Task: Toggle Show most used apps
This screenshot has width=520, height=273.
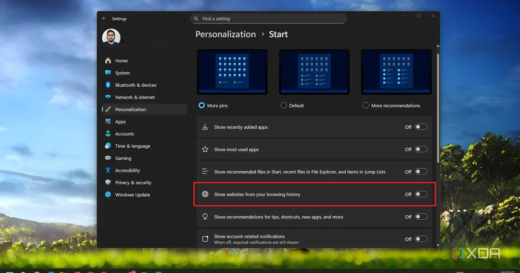Action: [421, 149]
